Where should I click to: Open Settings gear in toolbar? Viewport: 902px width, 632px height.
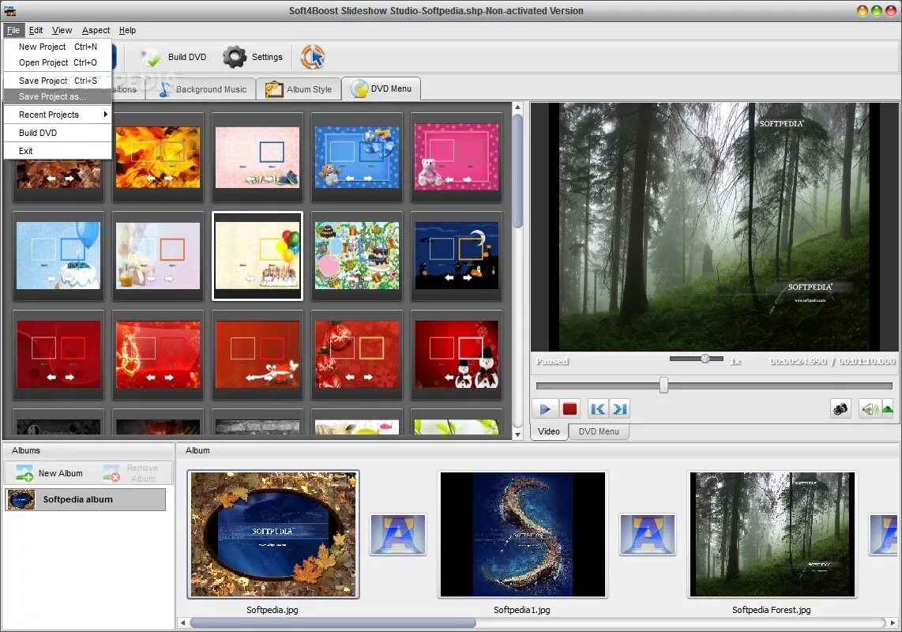pos(235,57)
